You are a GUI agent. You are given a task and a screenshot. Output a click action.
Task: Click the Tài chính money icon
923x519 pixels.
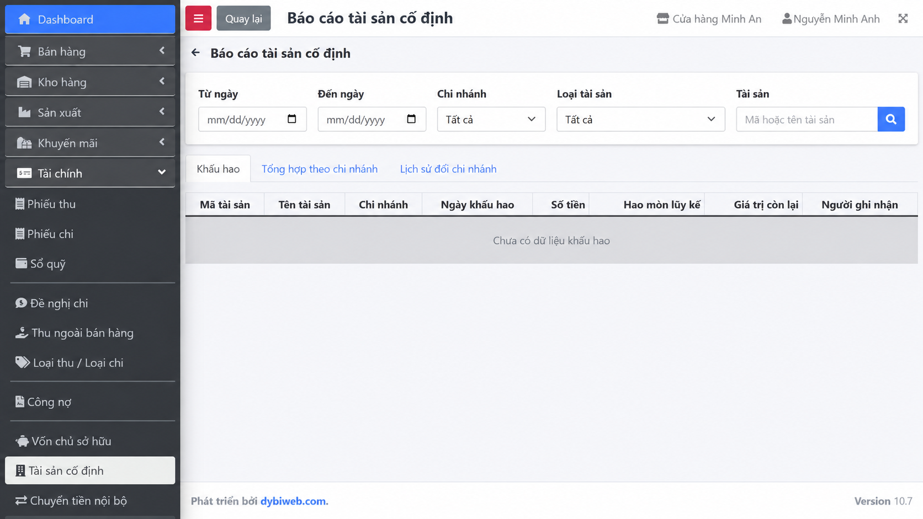(24, 173)
